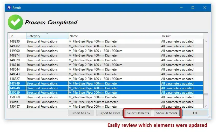Click the RB app icon in title bar
The width and height of the screenshot is (216, 132).
[9, 8]
